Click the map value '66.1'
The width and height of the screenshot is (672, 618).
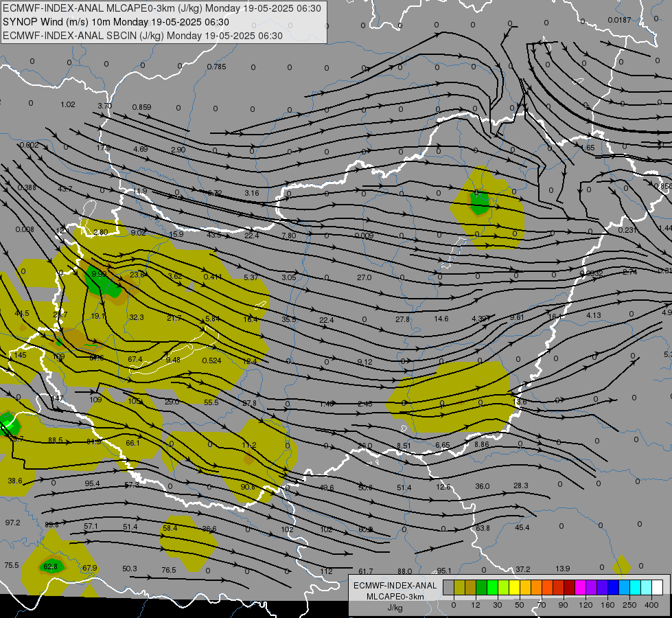click(x=132, y=443)
